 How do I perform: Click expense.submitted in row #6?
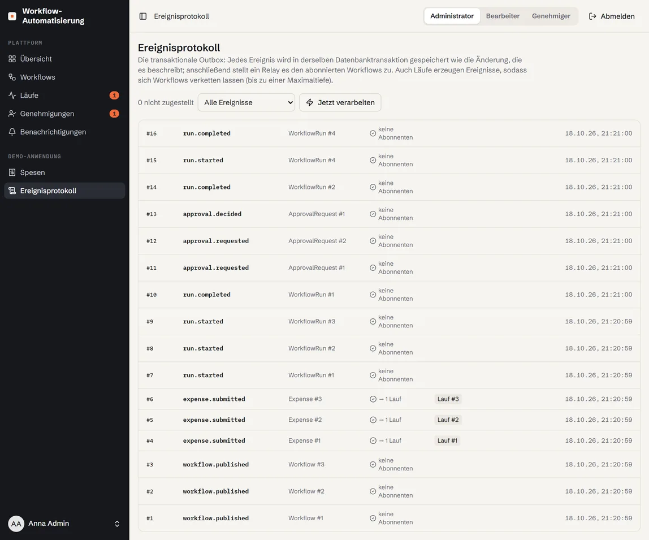pos(214,399)
